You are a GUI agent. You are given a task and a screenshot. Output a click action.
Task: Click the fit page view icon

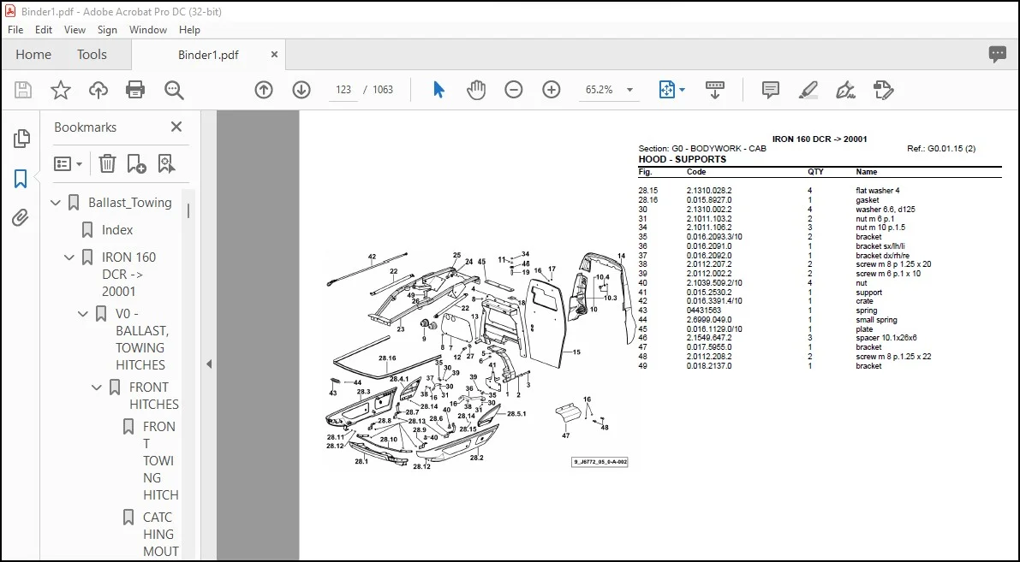coord(667,90)
